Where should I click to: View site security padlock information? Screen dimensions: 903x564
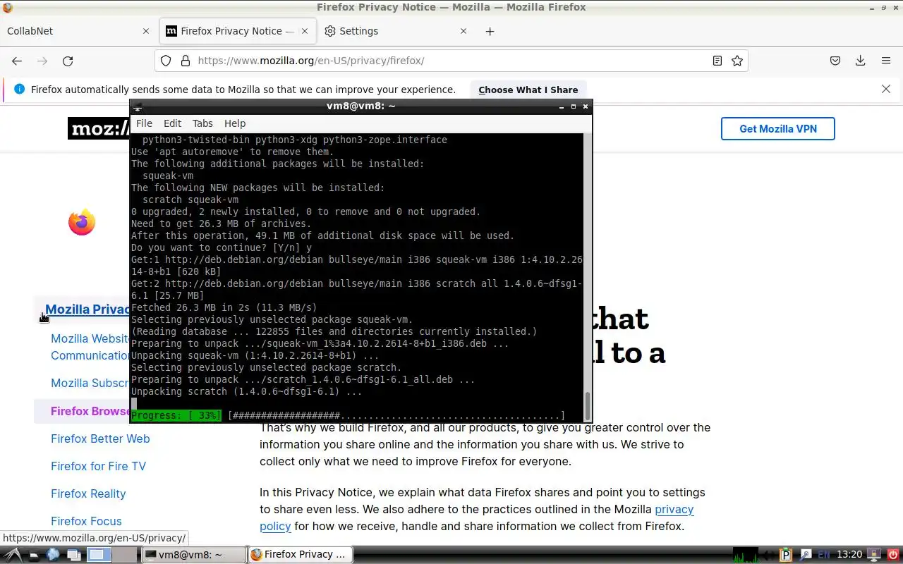click(186, 61)
